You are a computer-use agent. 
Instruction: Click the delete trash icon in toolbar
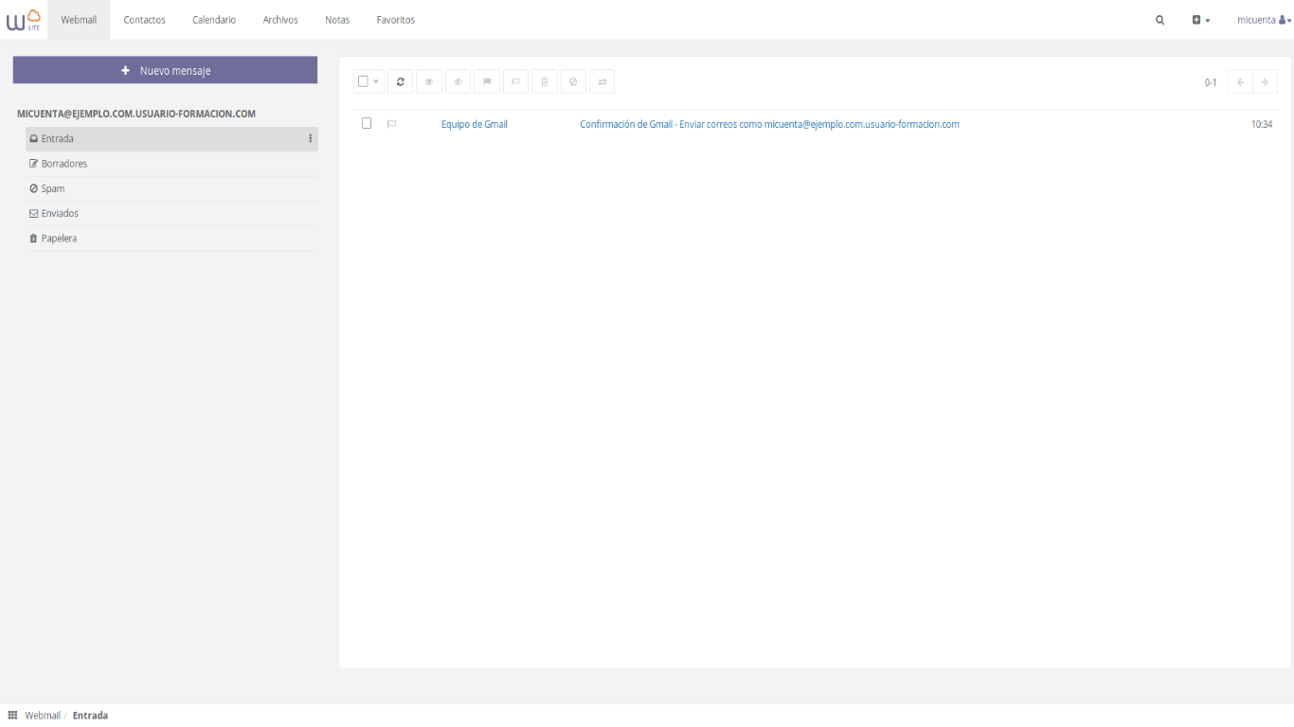coord(544,82)
